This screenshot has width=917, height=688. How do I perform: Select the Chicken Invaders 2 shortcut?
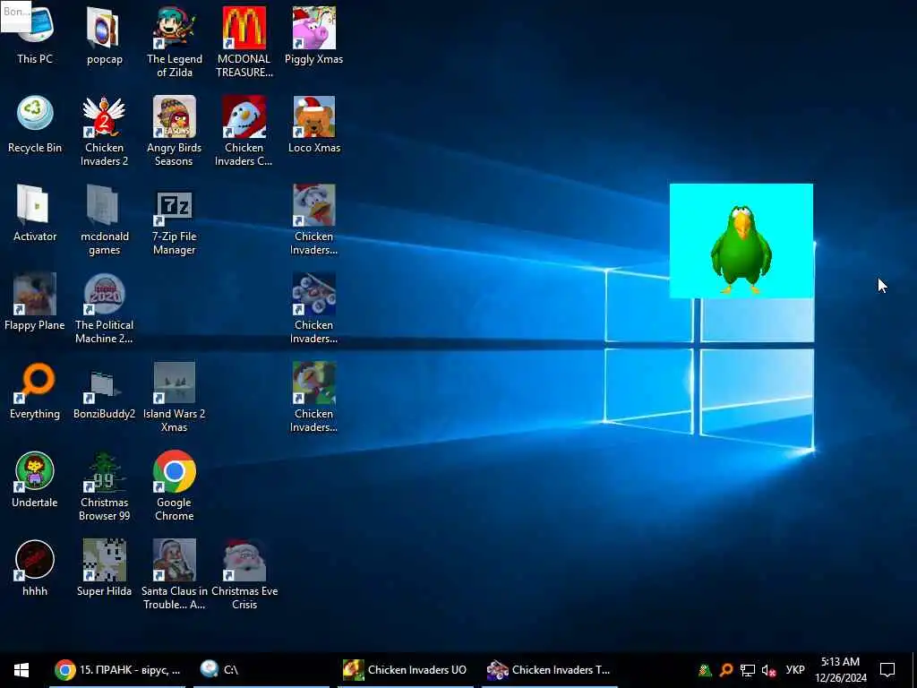(x=104, y=130)
